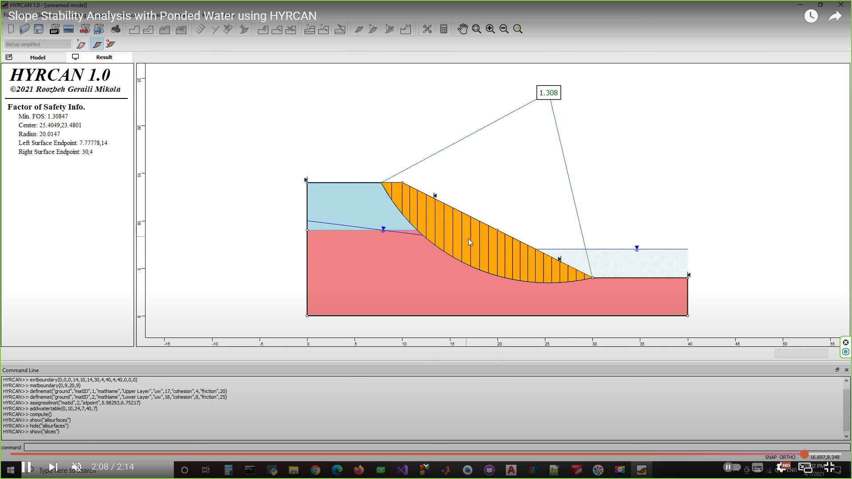Click the show("slices") command line entry
This screenshot has height=479, width=852.
pyautogui.click(x=44, y=432)
